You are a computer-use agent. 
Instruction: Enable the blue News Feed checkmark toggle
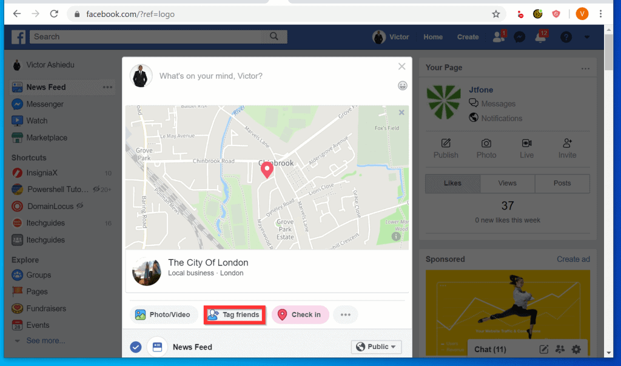tap(135, 347)
